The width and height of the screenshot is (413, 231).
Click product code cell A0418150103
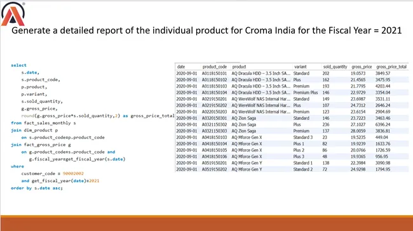(214, 137)
